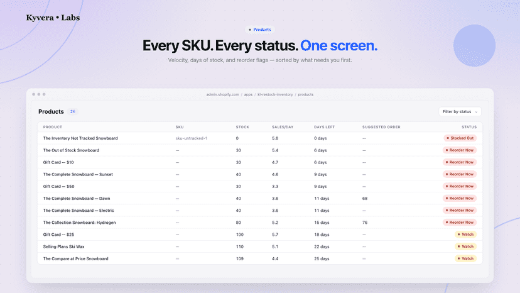The height and width of the screenshot is (293, 520).
Task: Click the stock value 109
Action: pyautogui.click(x=240, y=258)
